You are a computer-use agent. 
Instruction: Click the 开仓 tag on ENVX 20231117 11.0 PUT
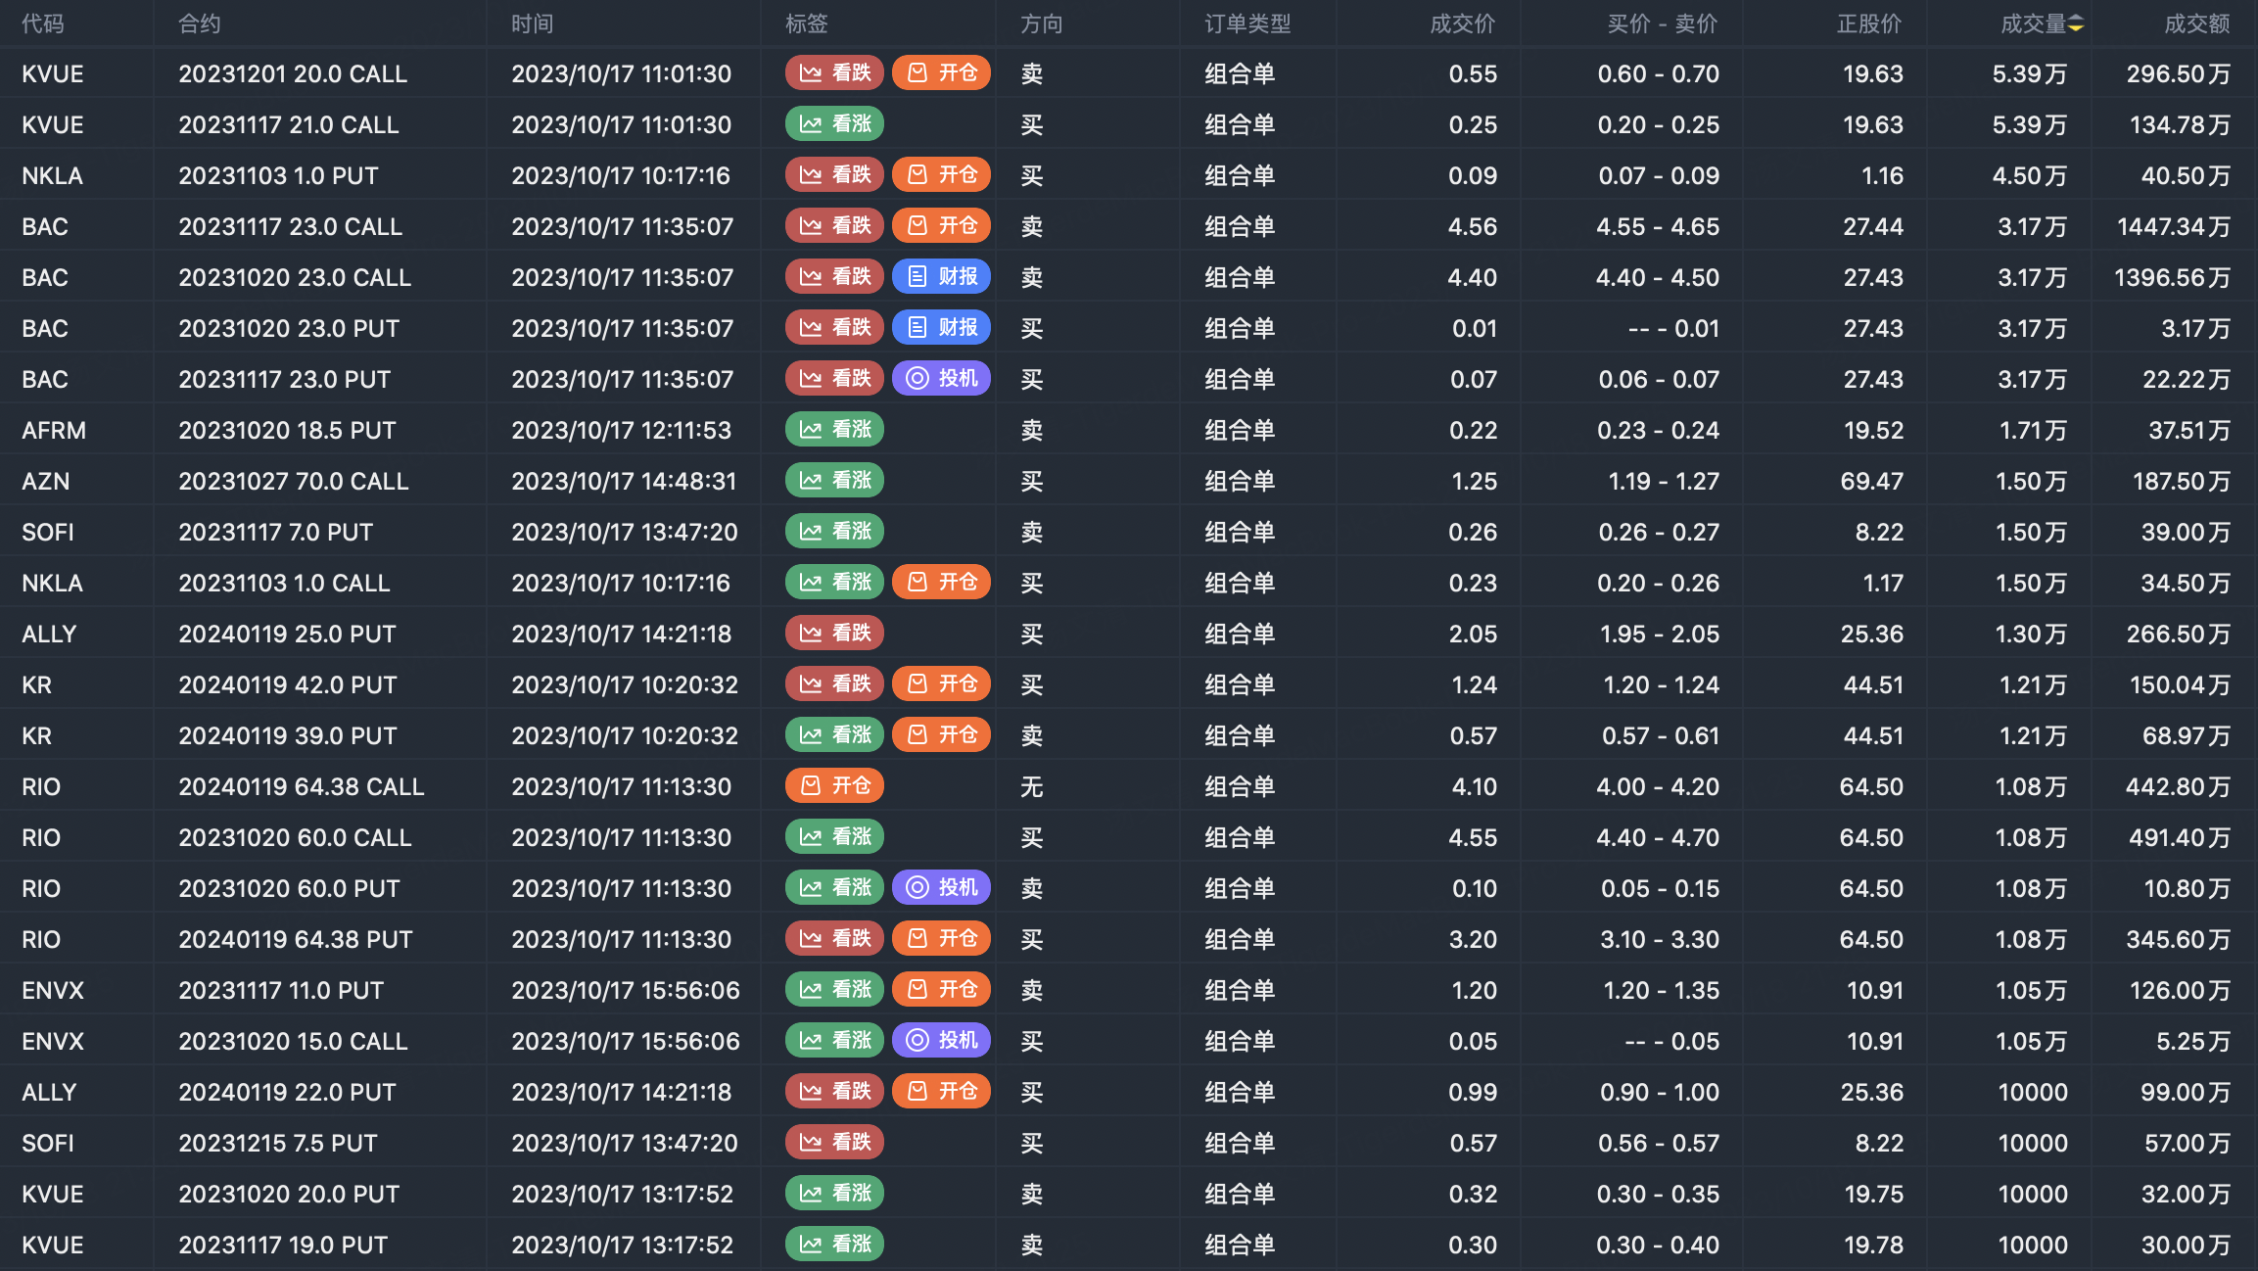pyautogui.click(x=941, y=990)
